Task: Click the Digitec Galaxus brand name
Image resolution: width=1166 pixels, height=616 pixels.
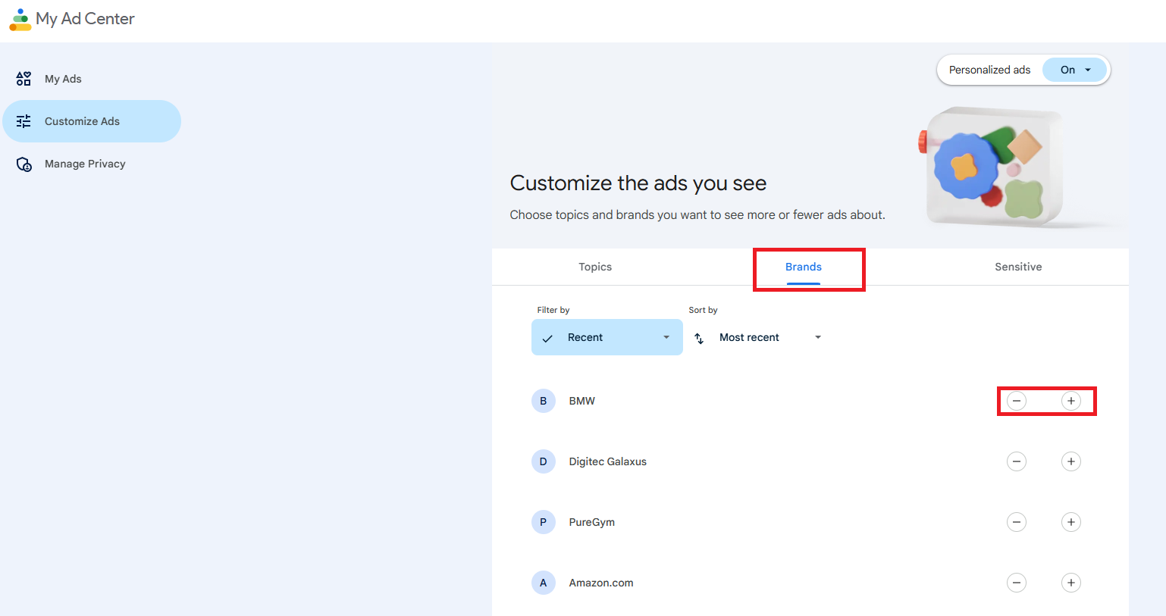Action: tap(608, 461)
